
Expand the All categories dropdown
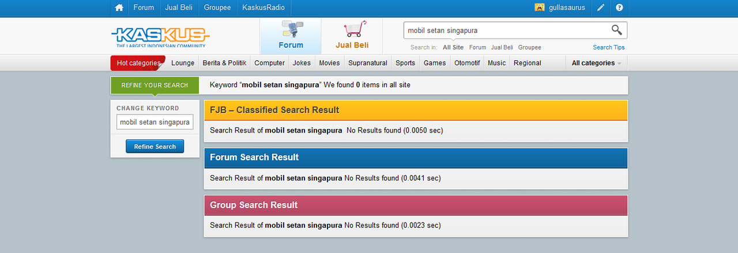click(596, 63)
